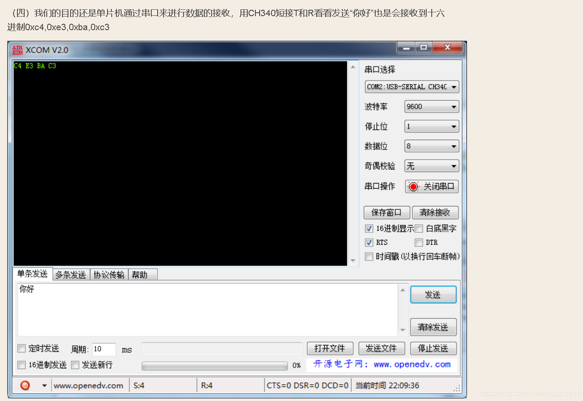Switch to the 多条发送 tab
The width and height of the screenshot is (583, 401).
(x=71, y=275)
